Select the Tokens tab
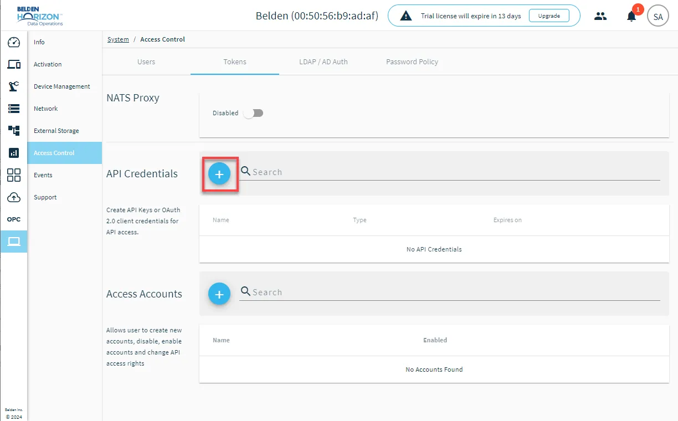Viewport: 678px width, 421px height. 235,62
